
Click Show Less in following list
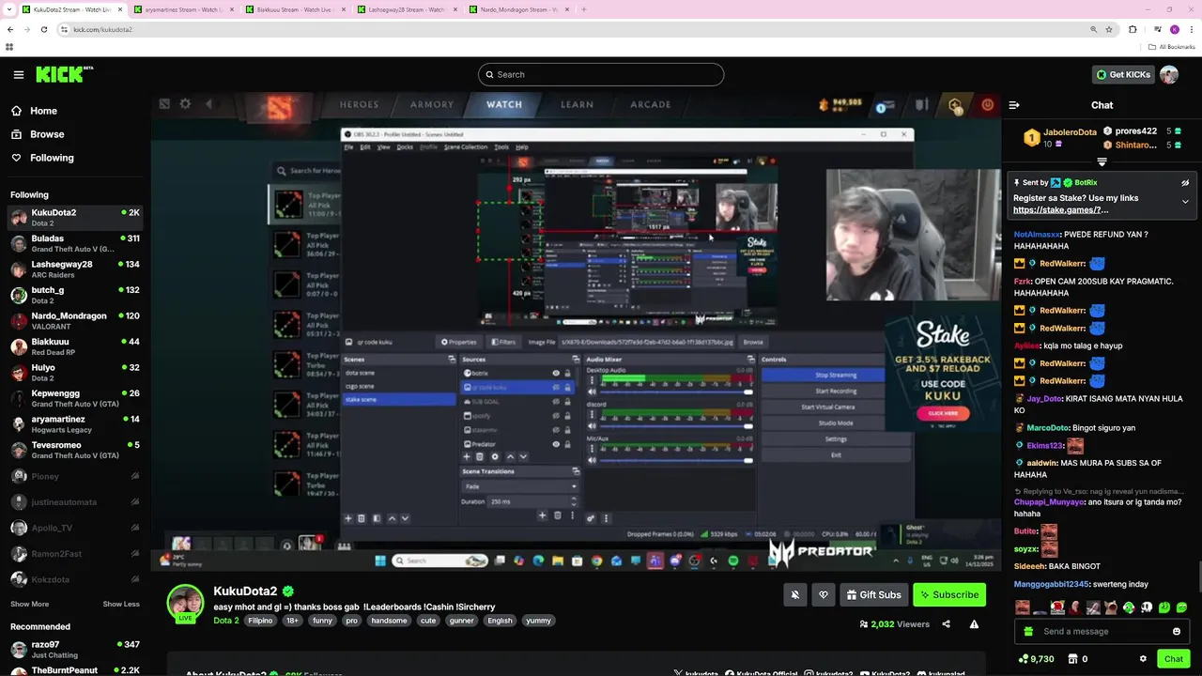click(x=121, y=604)
